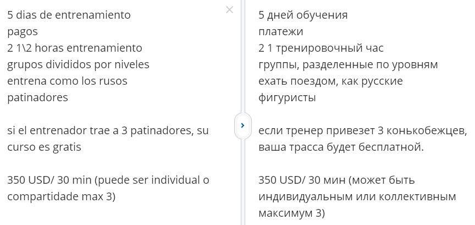Click the chevron arrow on the pane divider

(242, 125)
